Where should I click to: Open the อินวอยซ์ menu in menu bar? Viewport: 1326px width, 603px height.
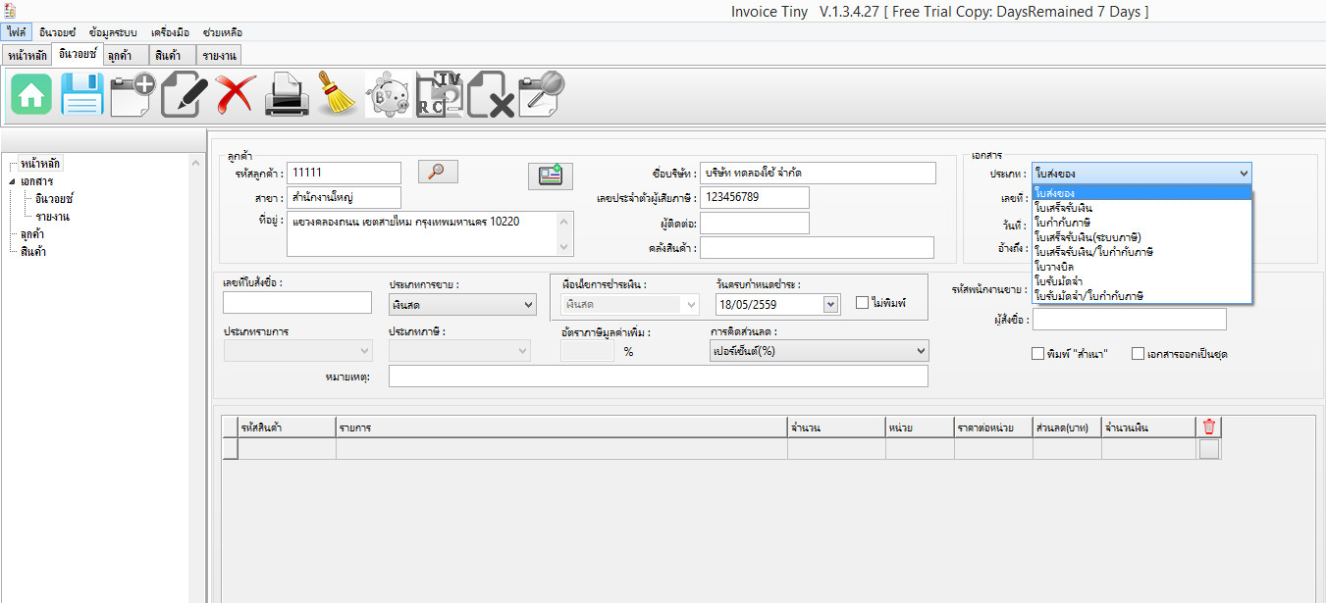click(58, 32)
